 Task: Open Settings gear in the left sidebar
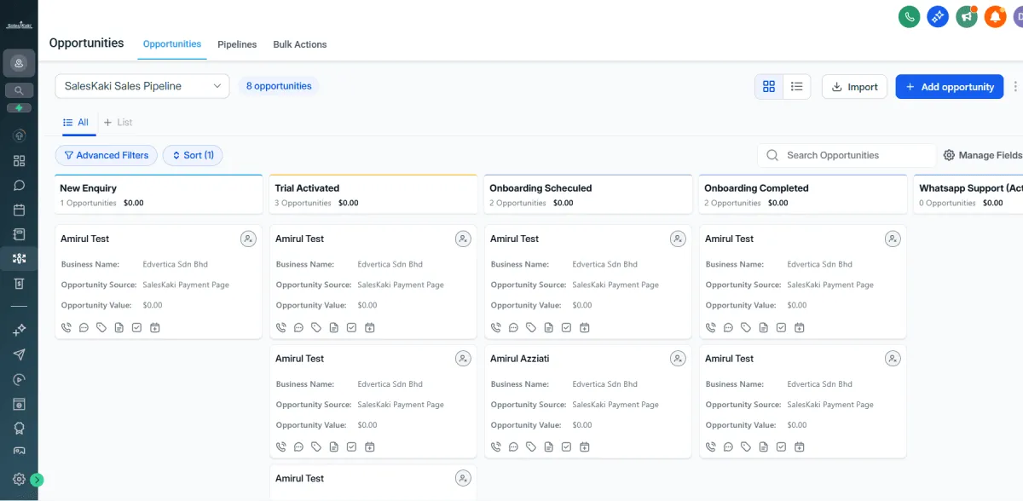tap(19, 480)
